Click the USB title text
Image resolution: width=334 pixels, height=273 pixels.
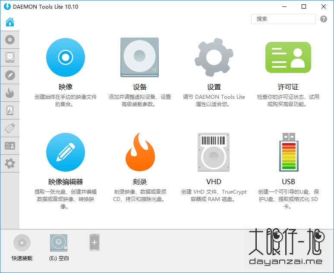[x=288, y=182]
